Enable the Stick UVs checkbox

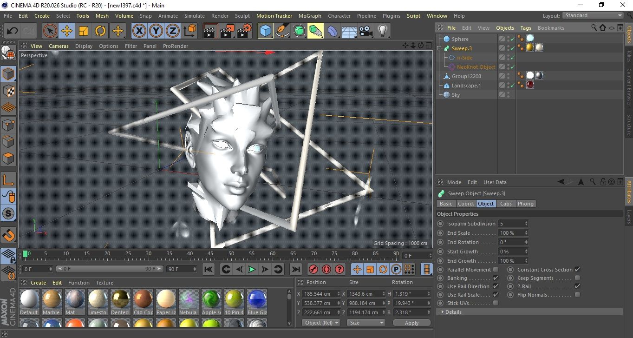496,303
